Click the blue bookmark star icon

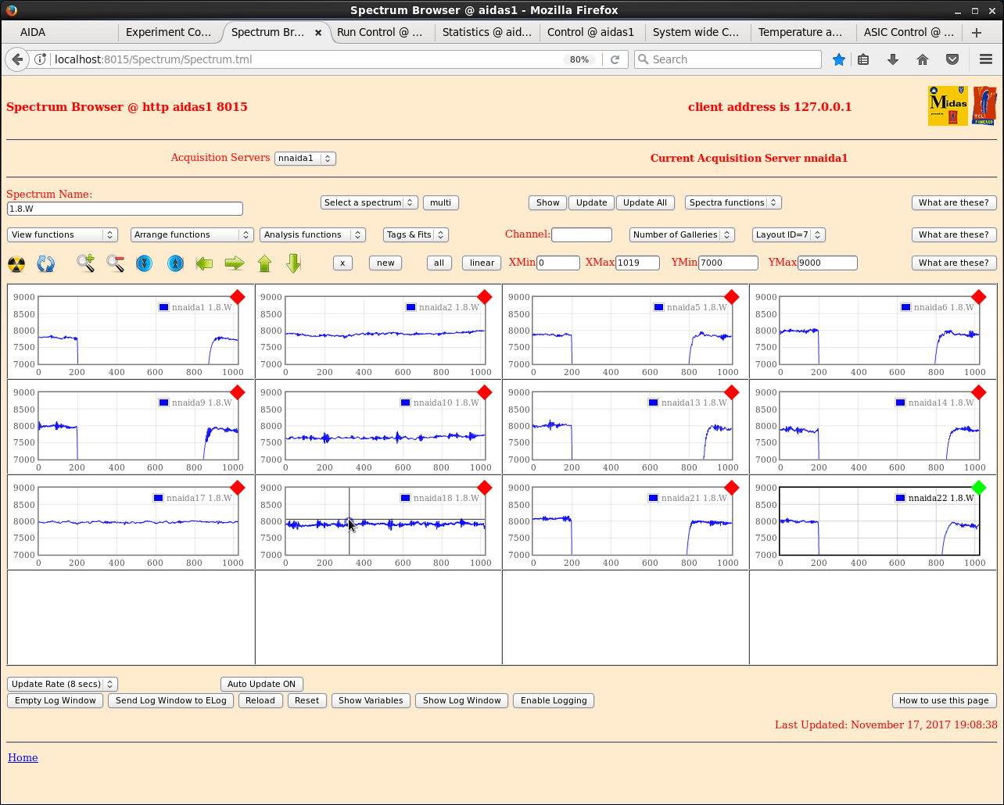pyautogui.click(x=839, y=59)
